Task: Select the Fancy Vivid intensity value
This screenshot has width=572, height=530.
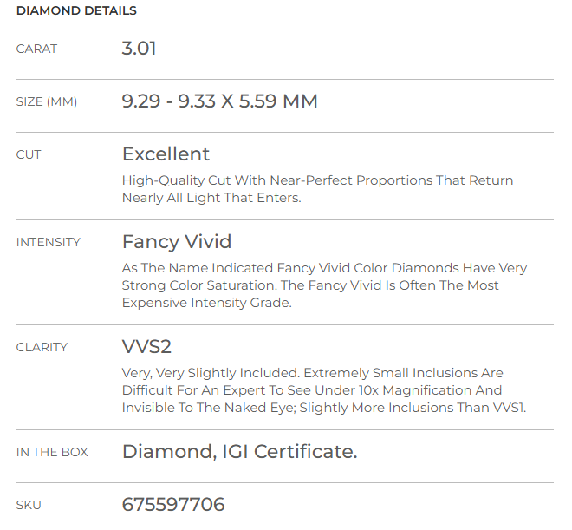Action: point(177,241)
